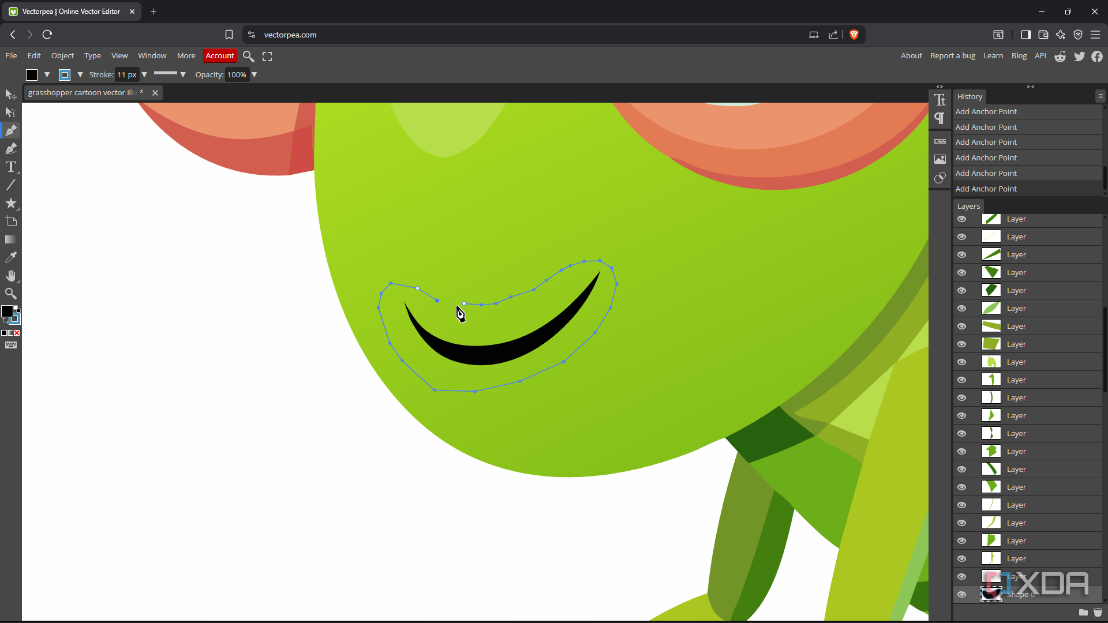Toggle visibility of fifth Layer row

point(961,291)
